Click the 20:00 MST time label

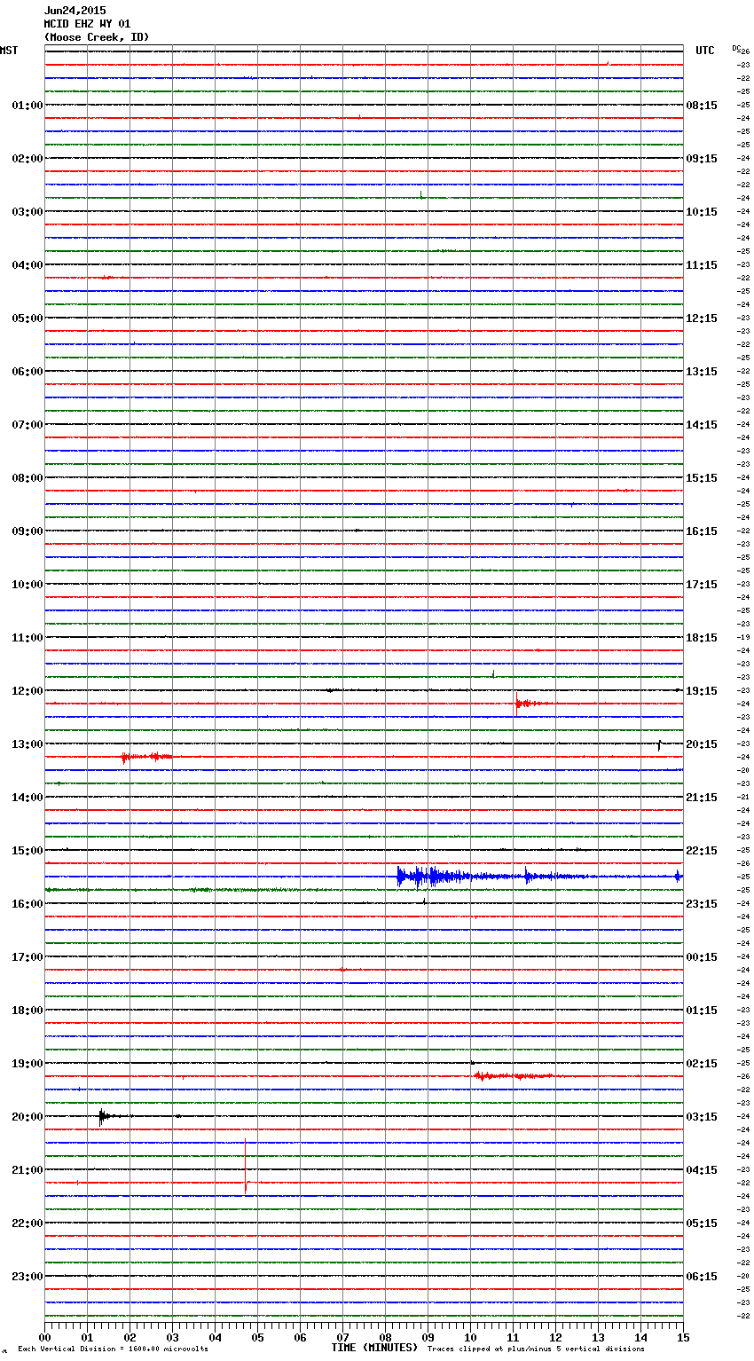click(27, 1116)
